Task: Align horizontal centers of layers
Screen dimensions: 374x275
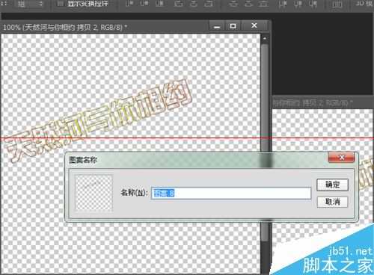Action: [x=194, y=4]
